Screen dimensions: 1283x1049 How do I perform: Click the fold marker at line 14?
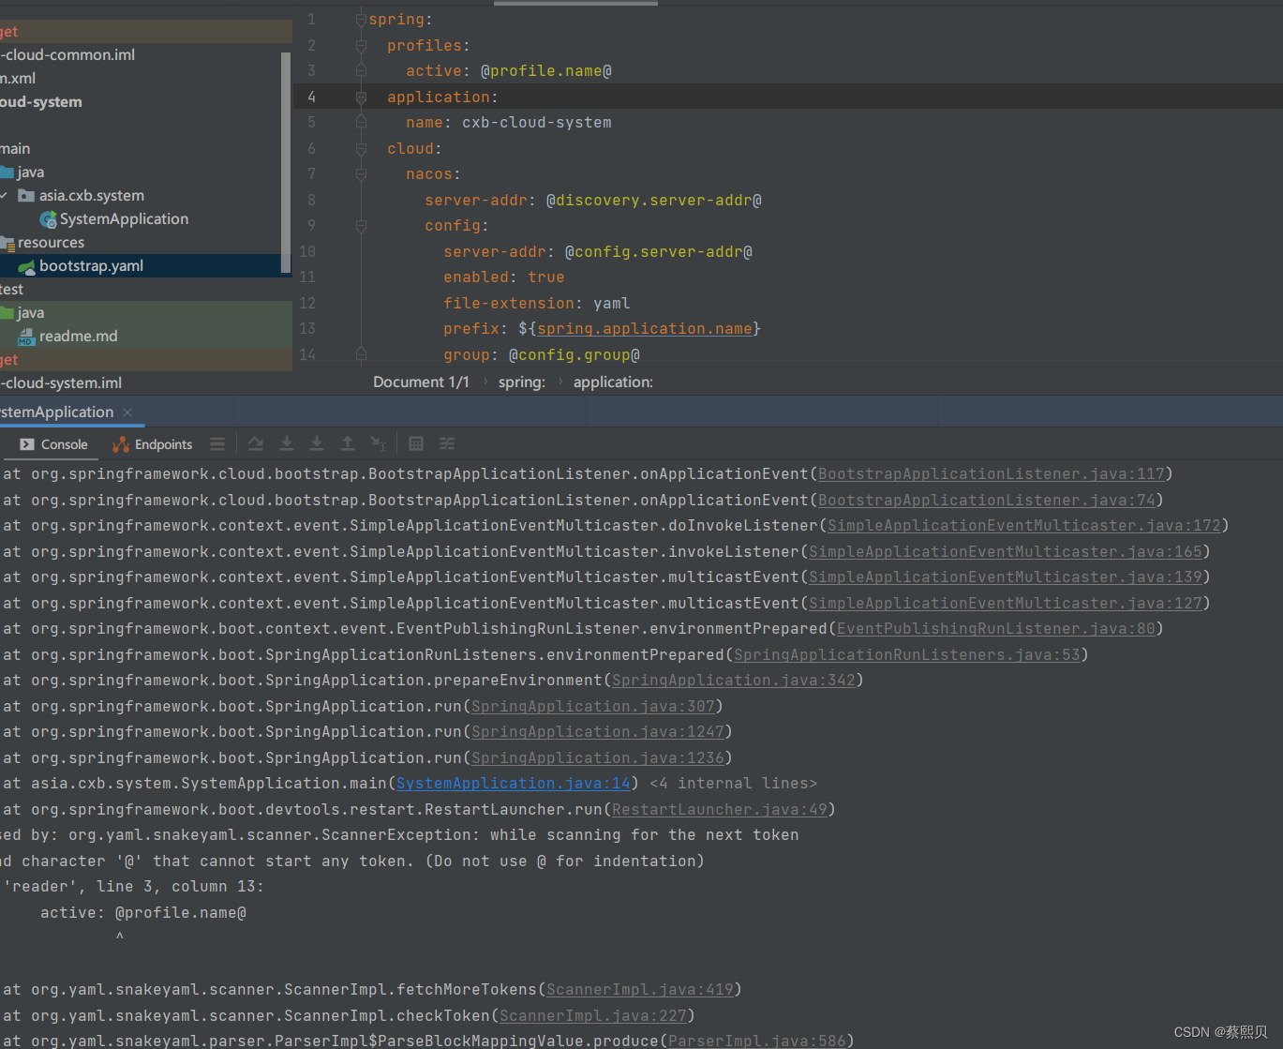(x=361, y=354)
